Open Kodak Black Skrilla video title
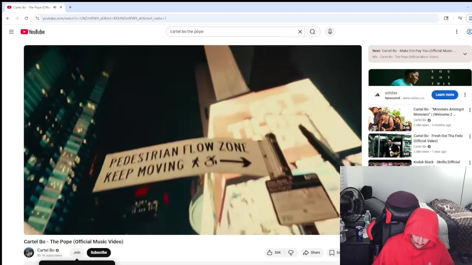Viewport: 472px width, 265px height. 437,162
